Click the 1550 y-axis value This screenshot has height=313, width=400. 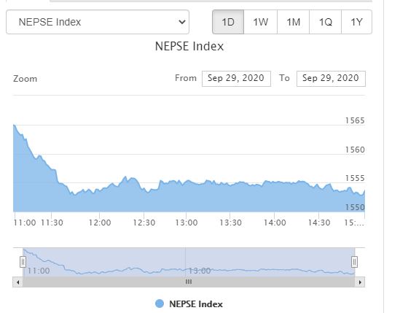click(355, 207)
